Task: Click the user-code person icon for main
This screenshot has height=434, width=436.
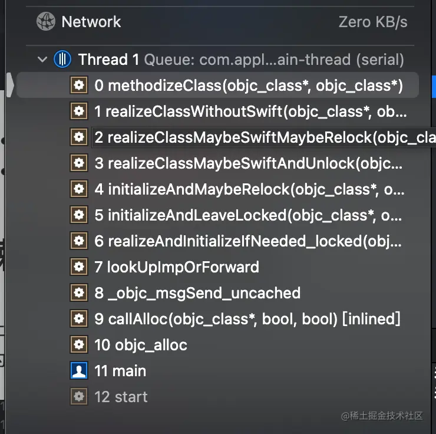Action: coord(79,370)
